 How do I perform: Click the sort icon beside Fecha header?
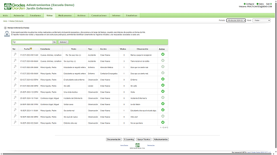coord(31,49)
